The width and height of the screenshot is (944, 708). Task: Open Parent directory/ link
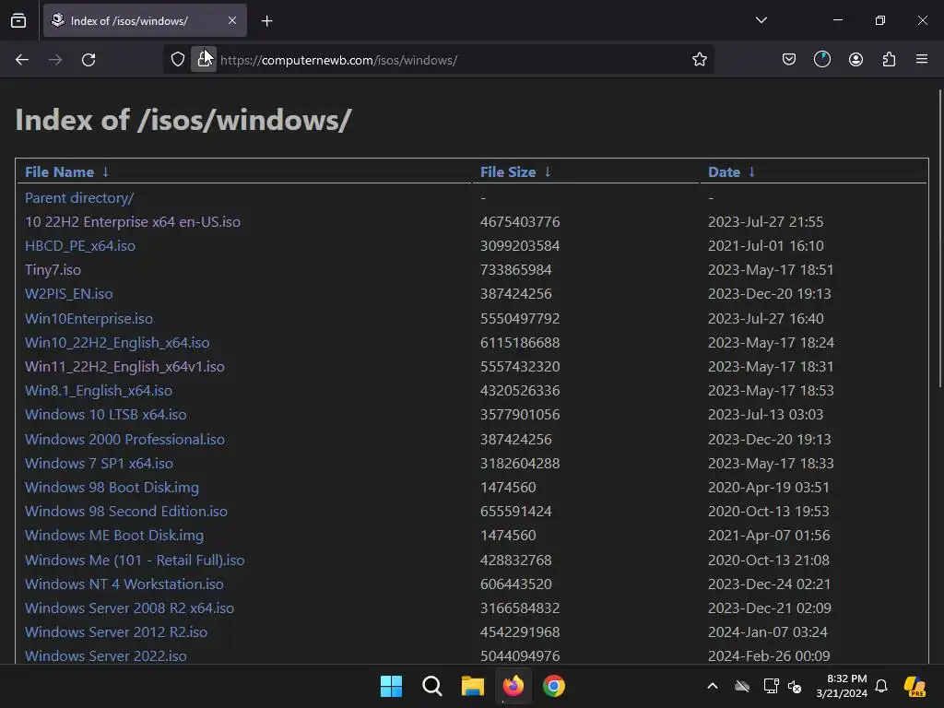(x=79, y=197)
